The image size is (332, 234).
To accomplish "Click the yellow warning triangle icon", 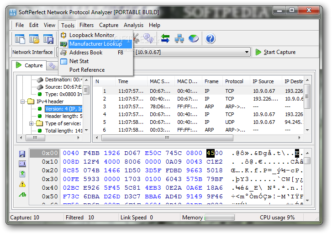I will [22, 184].
